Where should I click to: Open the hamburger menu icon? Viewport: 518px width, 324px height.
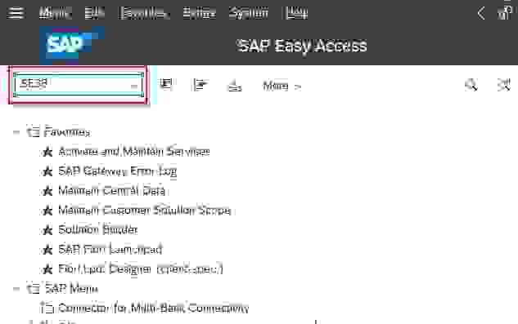16,13
